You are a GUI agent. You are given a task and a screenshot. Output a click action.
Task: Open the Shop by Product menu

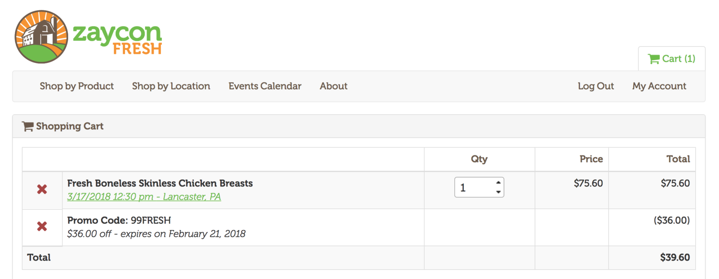click(76, 86)
